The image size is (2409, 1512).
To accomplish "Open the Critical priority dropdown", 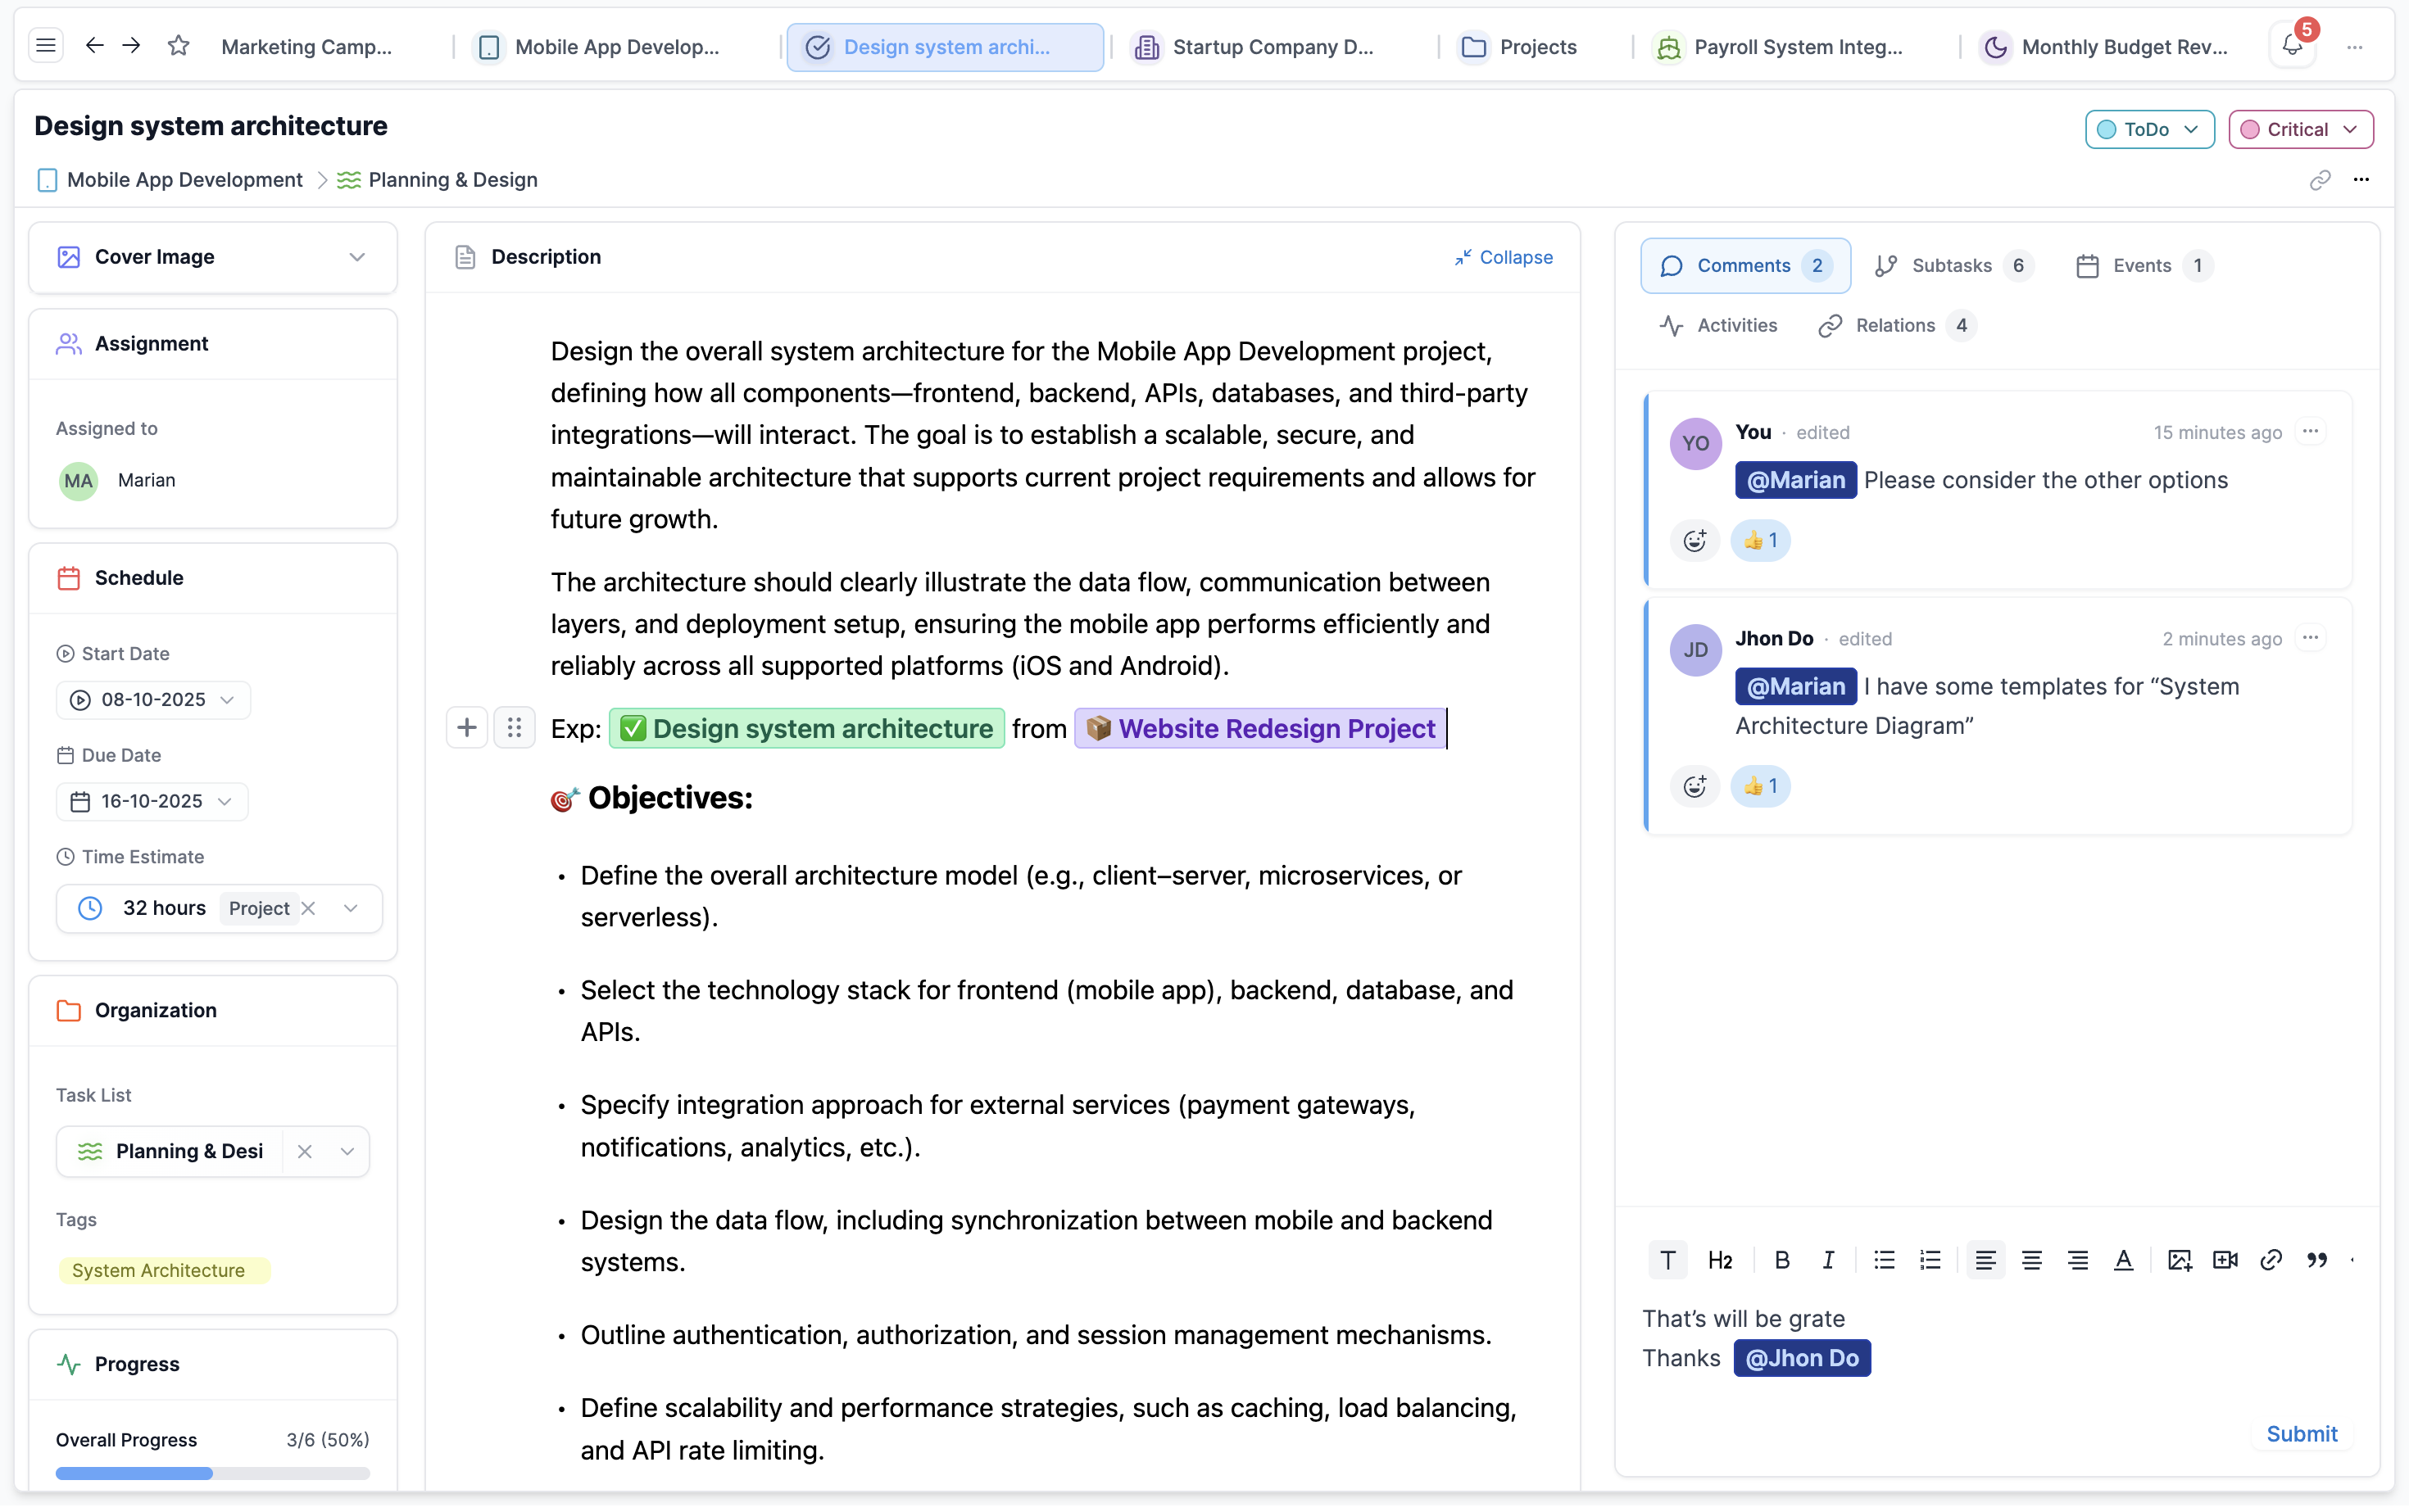I will (2300, 129).
